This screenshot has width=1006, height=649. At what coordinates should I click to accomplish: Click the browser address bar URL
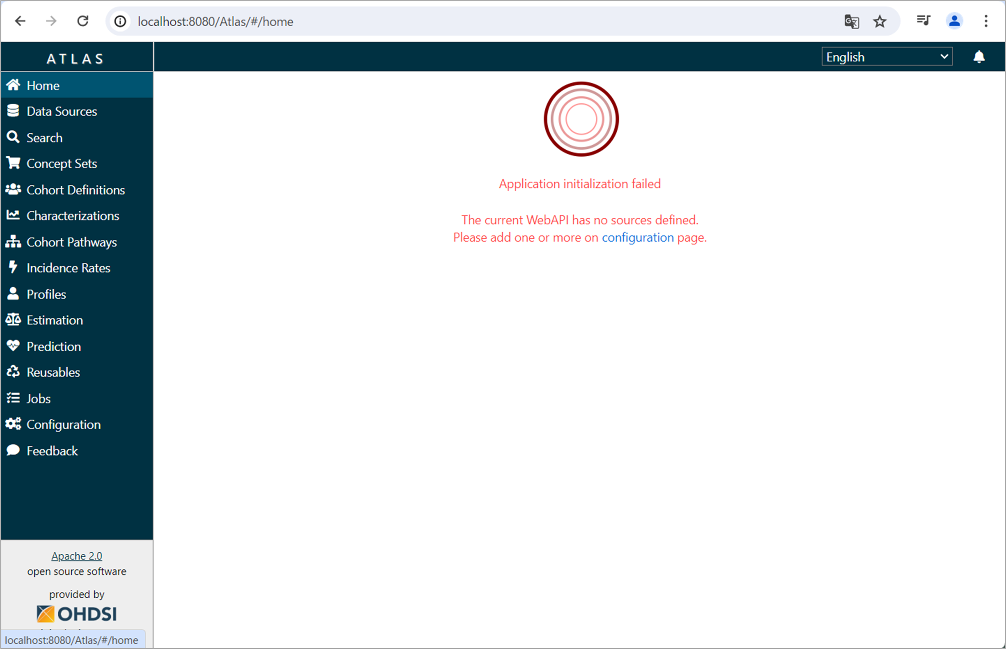[x=215, y=21]
